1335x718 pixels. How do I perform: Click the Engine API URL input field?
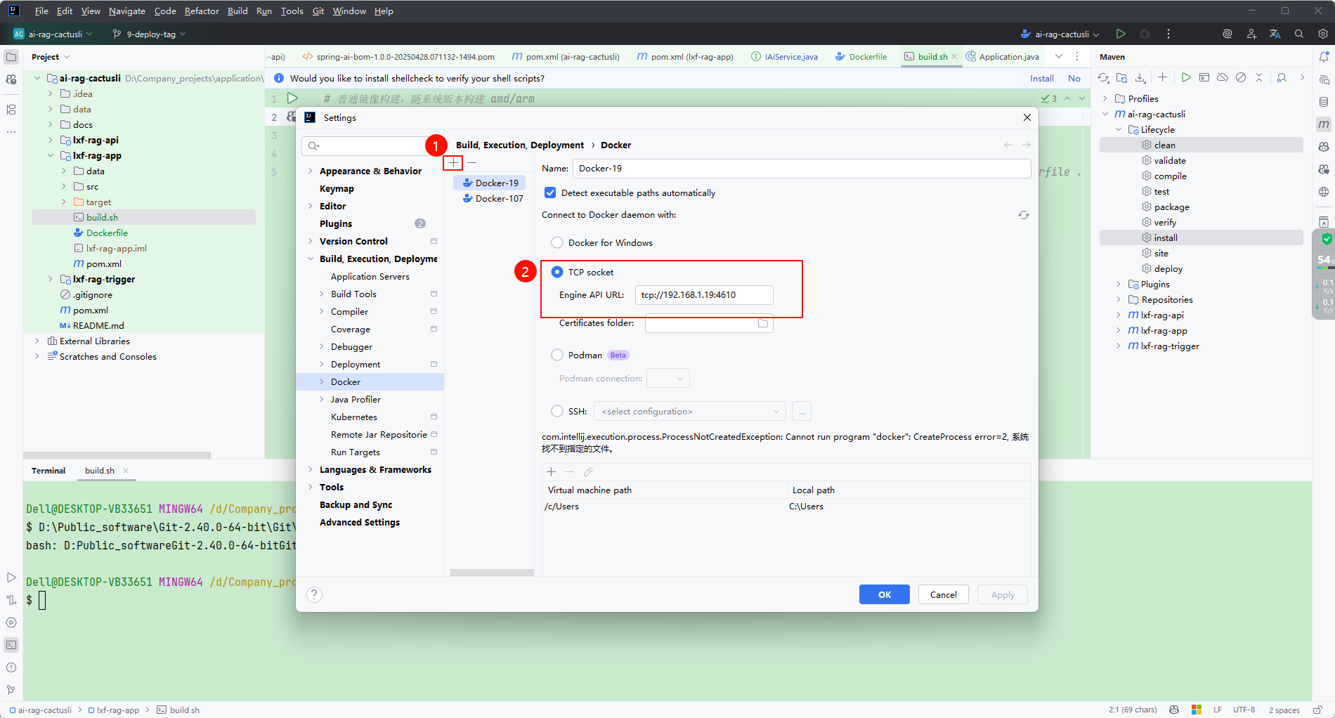(704, 294)
